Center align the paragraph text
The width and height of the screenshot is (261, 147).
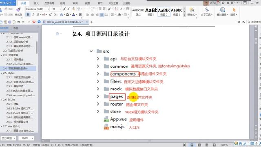point(93,15)
